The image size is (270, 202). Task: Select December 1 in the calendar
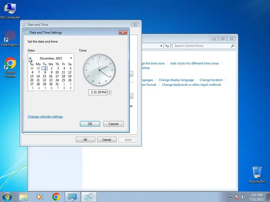pyautogui.click(x=44, y=68)
